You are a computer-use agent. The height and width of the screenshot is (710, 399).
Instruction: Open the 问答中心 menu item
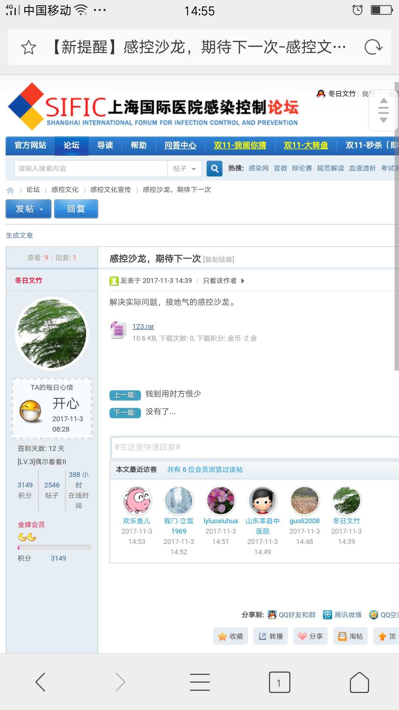coord(180,145)
